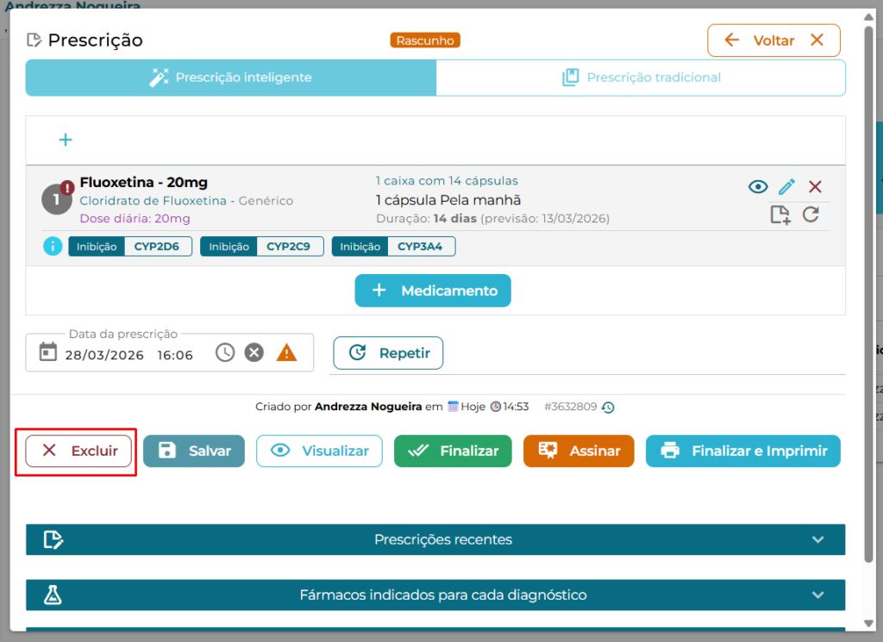The image size is (883, 642).
Task: Click the green Finalizar button
Action: pos(453,451)
